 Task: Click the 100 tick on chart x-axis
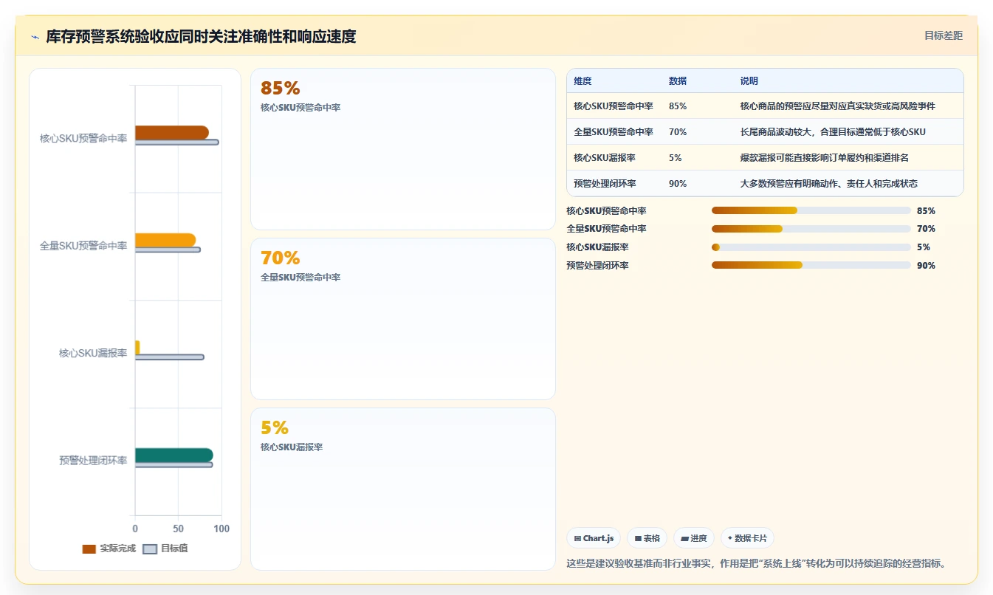(221, 529)
